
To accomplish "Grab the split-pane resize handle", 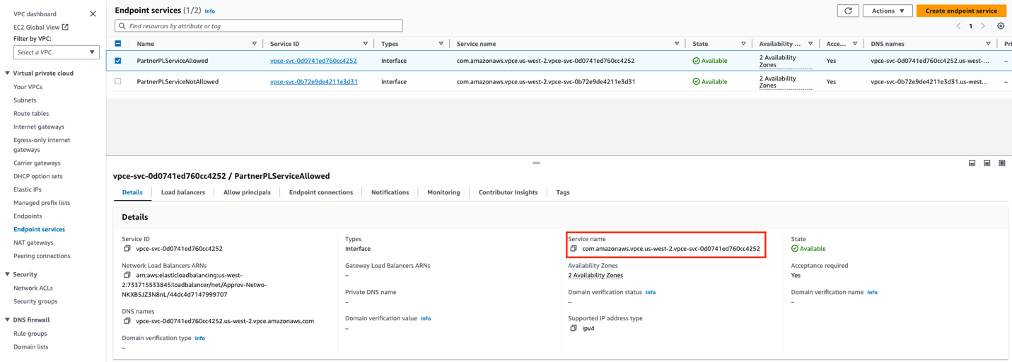I will [x=537, y=163].
